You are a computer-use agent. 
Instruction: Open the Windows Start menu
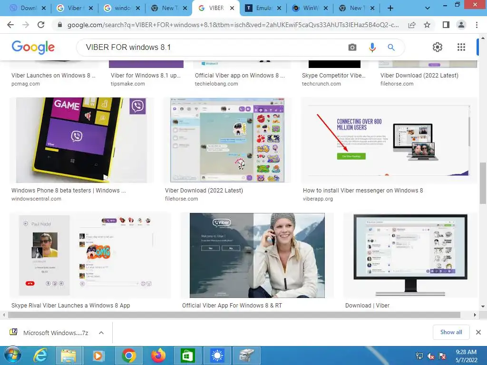pyautogui.click(x=12, y=355)
